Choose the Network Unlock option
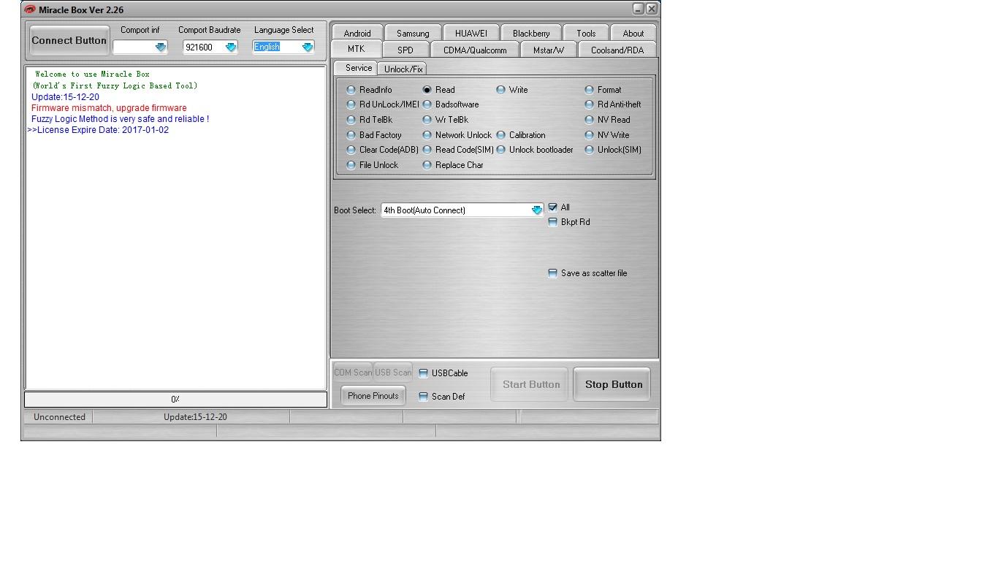This screenshot has width=998, height=561. (457, 135)
